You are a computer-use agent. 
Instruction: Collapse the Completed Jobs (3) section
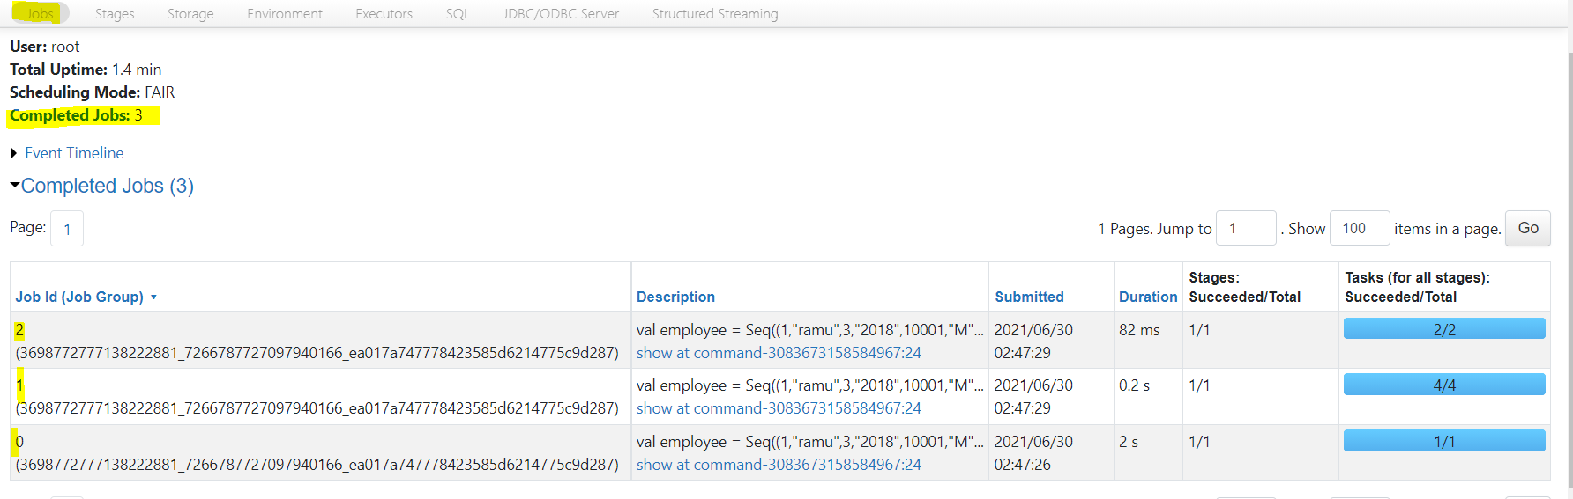pos(107,186)
